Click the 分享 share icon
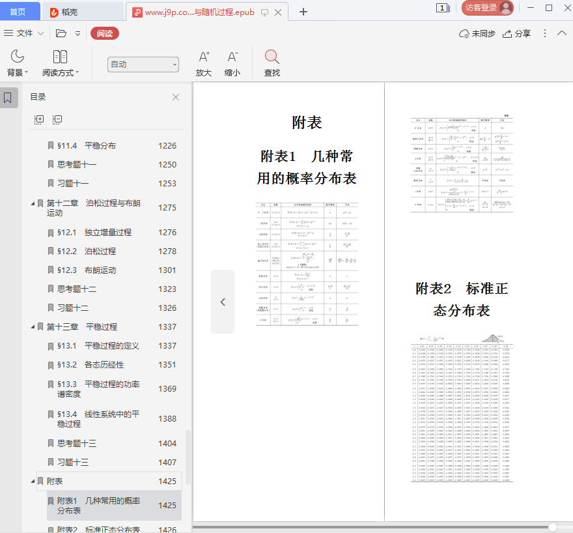 [x=508, y=33]
